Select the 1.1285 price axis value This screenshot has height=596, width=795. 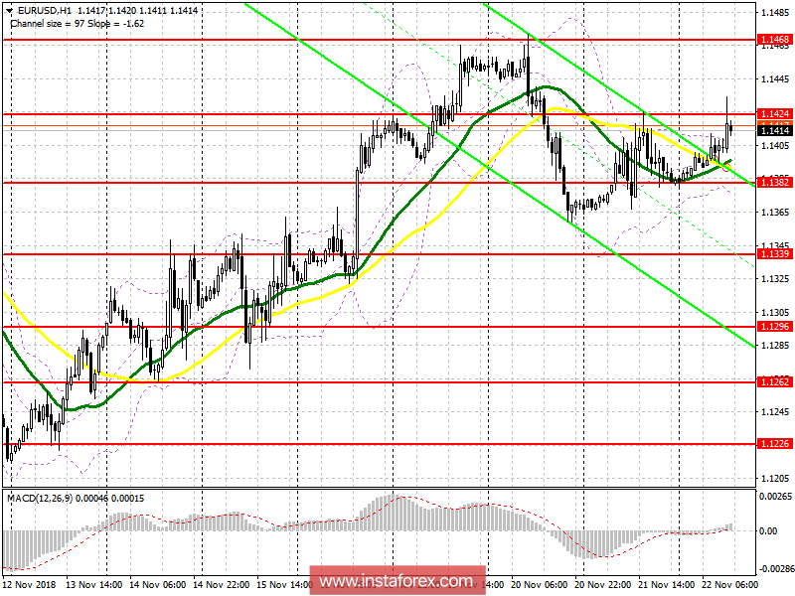tap(776, 346)
